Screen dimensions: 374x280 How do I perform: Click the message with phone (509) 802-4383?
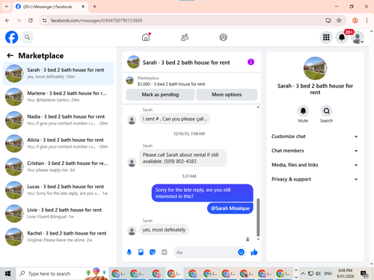pyautogui.click(x=183, y=158)
